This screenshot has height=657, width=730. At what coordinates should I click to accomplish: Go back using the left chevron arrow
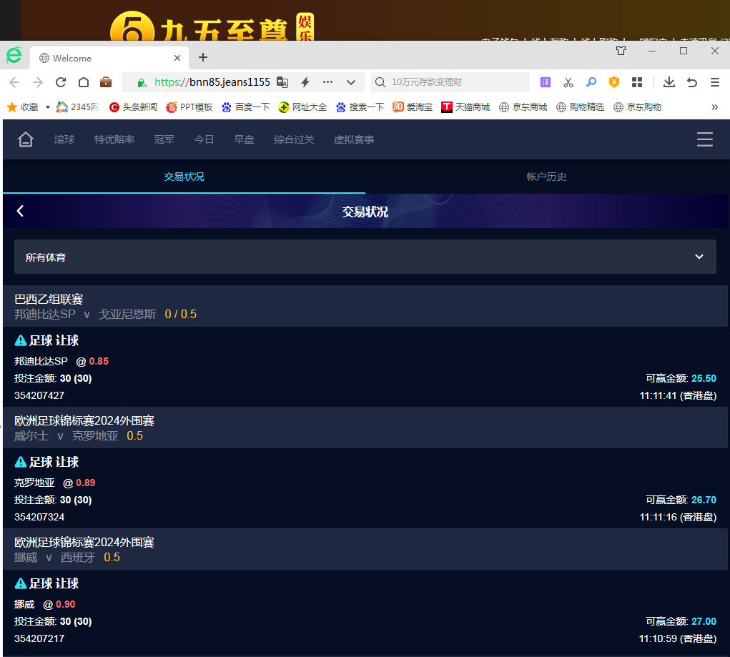pyautogui.click(x=20, y=211)
